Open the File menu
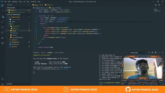Screen dimensions: 165x93 click(5, 2)
